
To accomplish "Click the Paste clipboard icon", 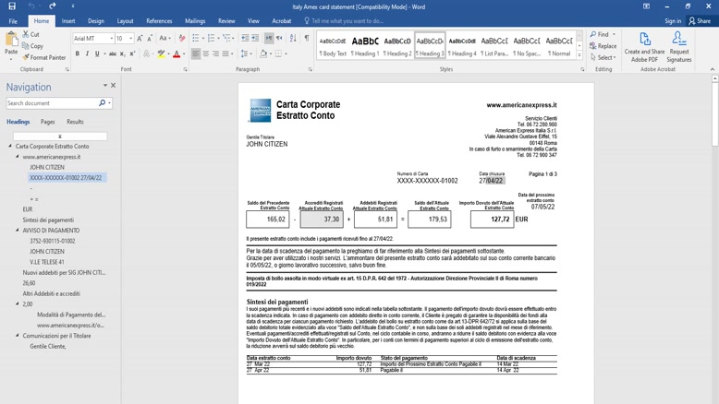I will coord(11,42).
